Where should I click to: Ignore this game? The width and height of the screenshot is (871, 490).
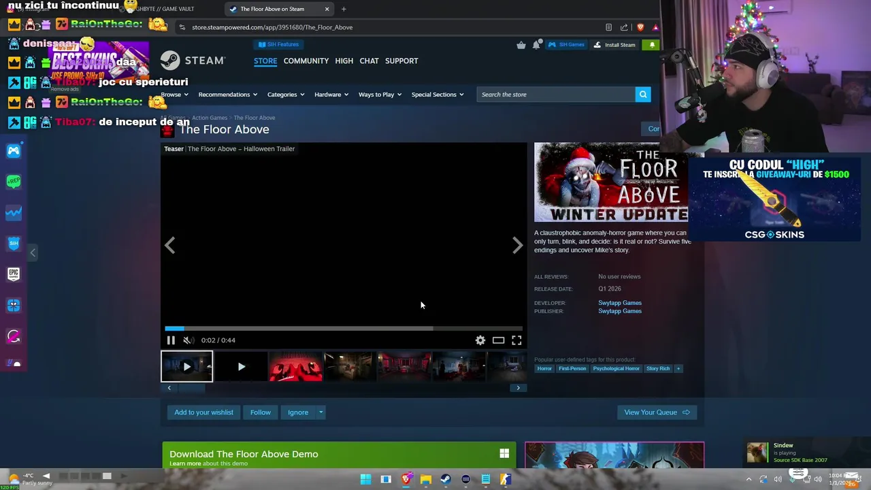click(x=298, y=412)
